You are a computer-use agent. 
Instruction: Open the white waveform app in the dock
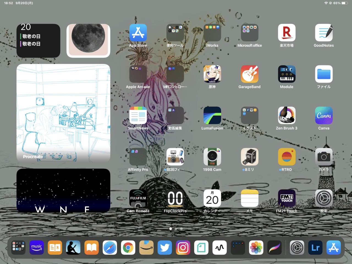(219, 248)
